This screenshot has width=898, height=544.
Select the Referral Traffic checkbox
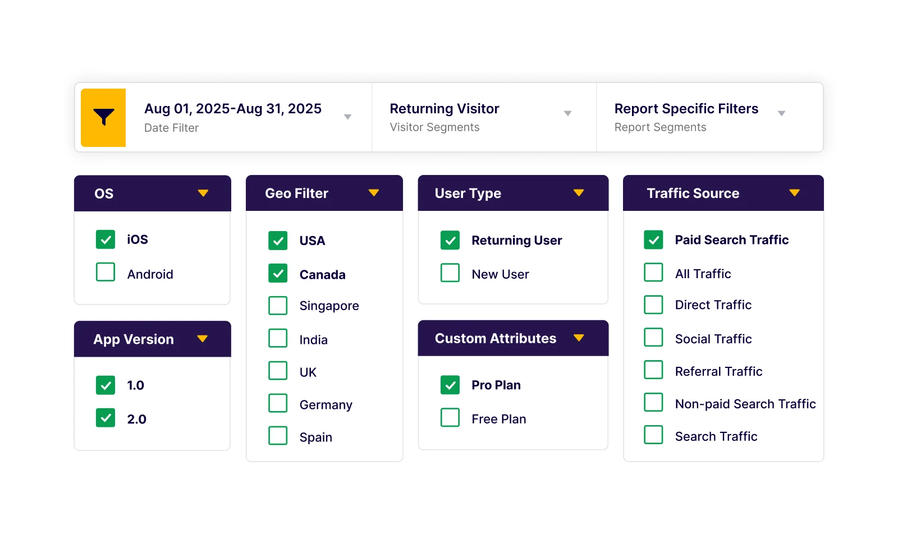point(653,370)
